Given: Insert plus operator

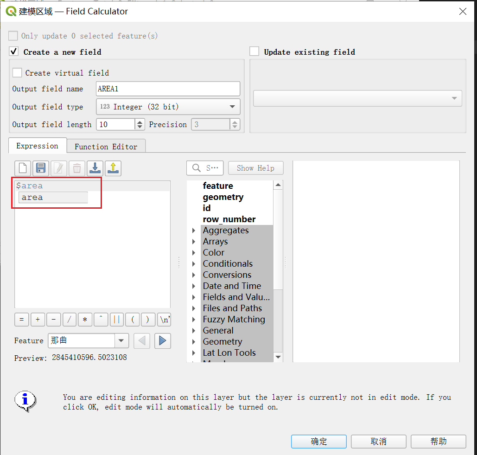Looking at the screenshot, I should coord(38,320).
